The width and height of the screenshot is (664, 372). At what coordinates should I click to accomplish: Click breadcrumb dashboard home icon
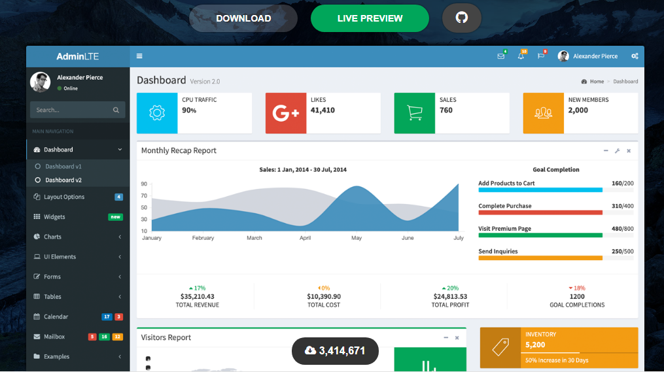584,81
